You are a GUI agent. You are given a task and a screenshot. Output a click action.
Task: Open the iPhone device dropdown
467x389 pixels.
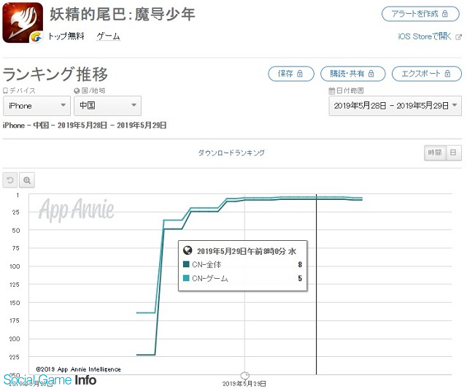[x=36, y=106]
